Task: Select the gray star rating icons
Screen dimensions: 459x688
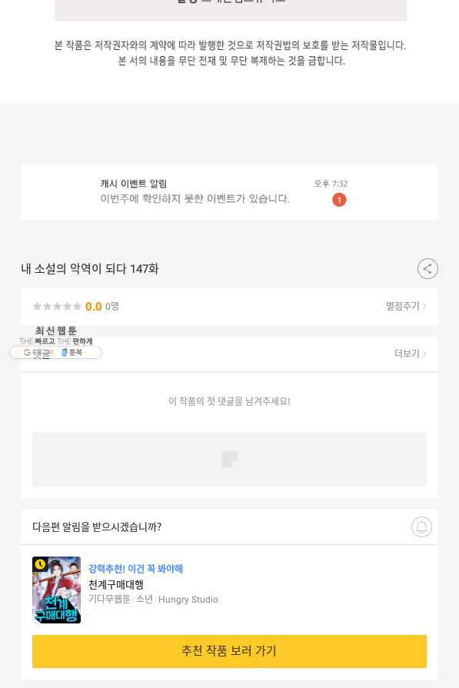Action: [57, 306]
